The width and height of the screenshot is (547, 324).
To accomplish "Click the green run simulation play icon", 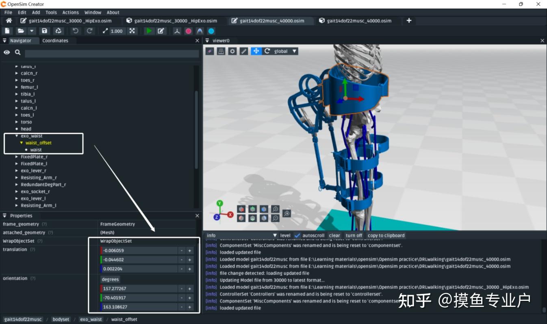I will (x=149, y=31).
